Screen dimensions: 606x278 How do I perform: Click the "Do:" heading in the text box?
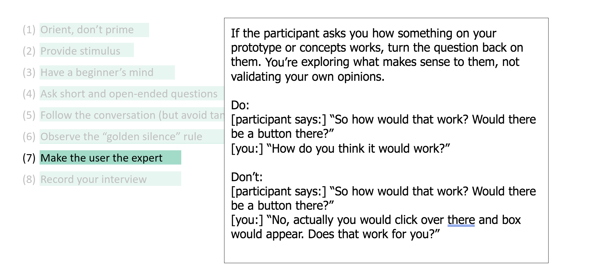240,105
